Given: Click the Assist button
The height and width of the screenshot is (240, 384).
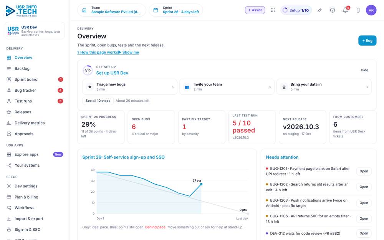Looking at the screenshot, I should tap(255, 10).
